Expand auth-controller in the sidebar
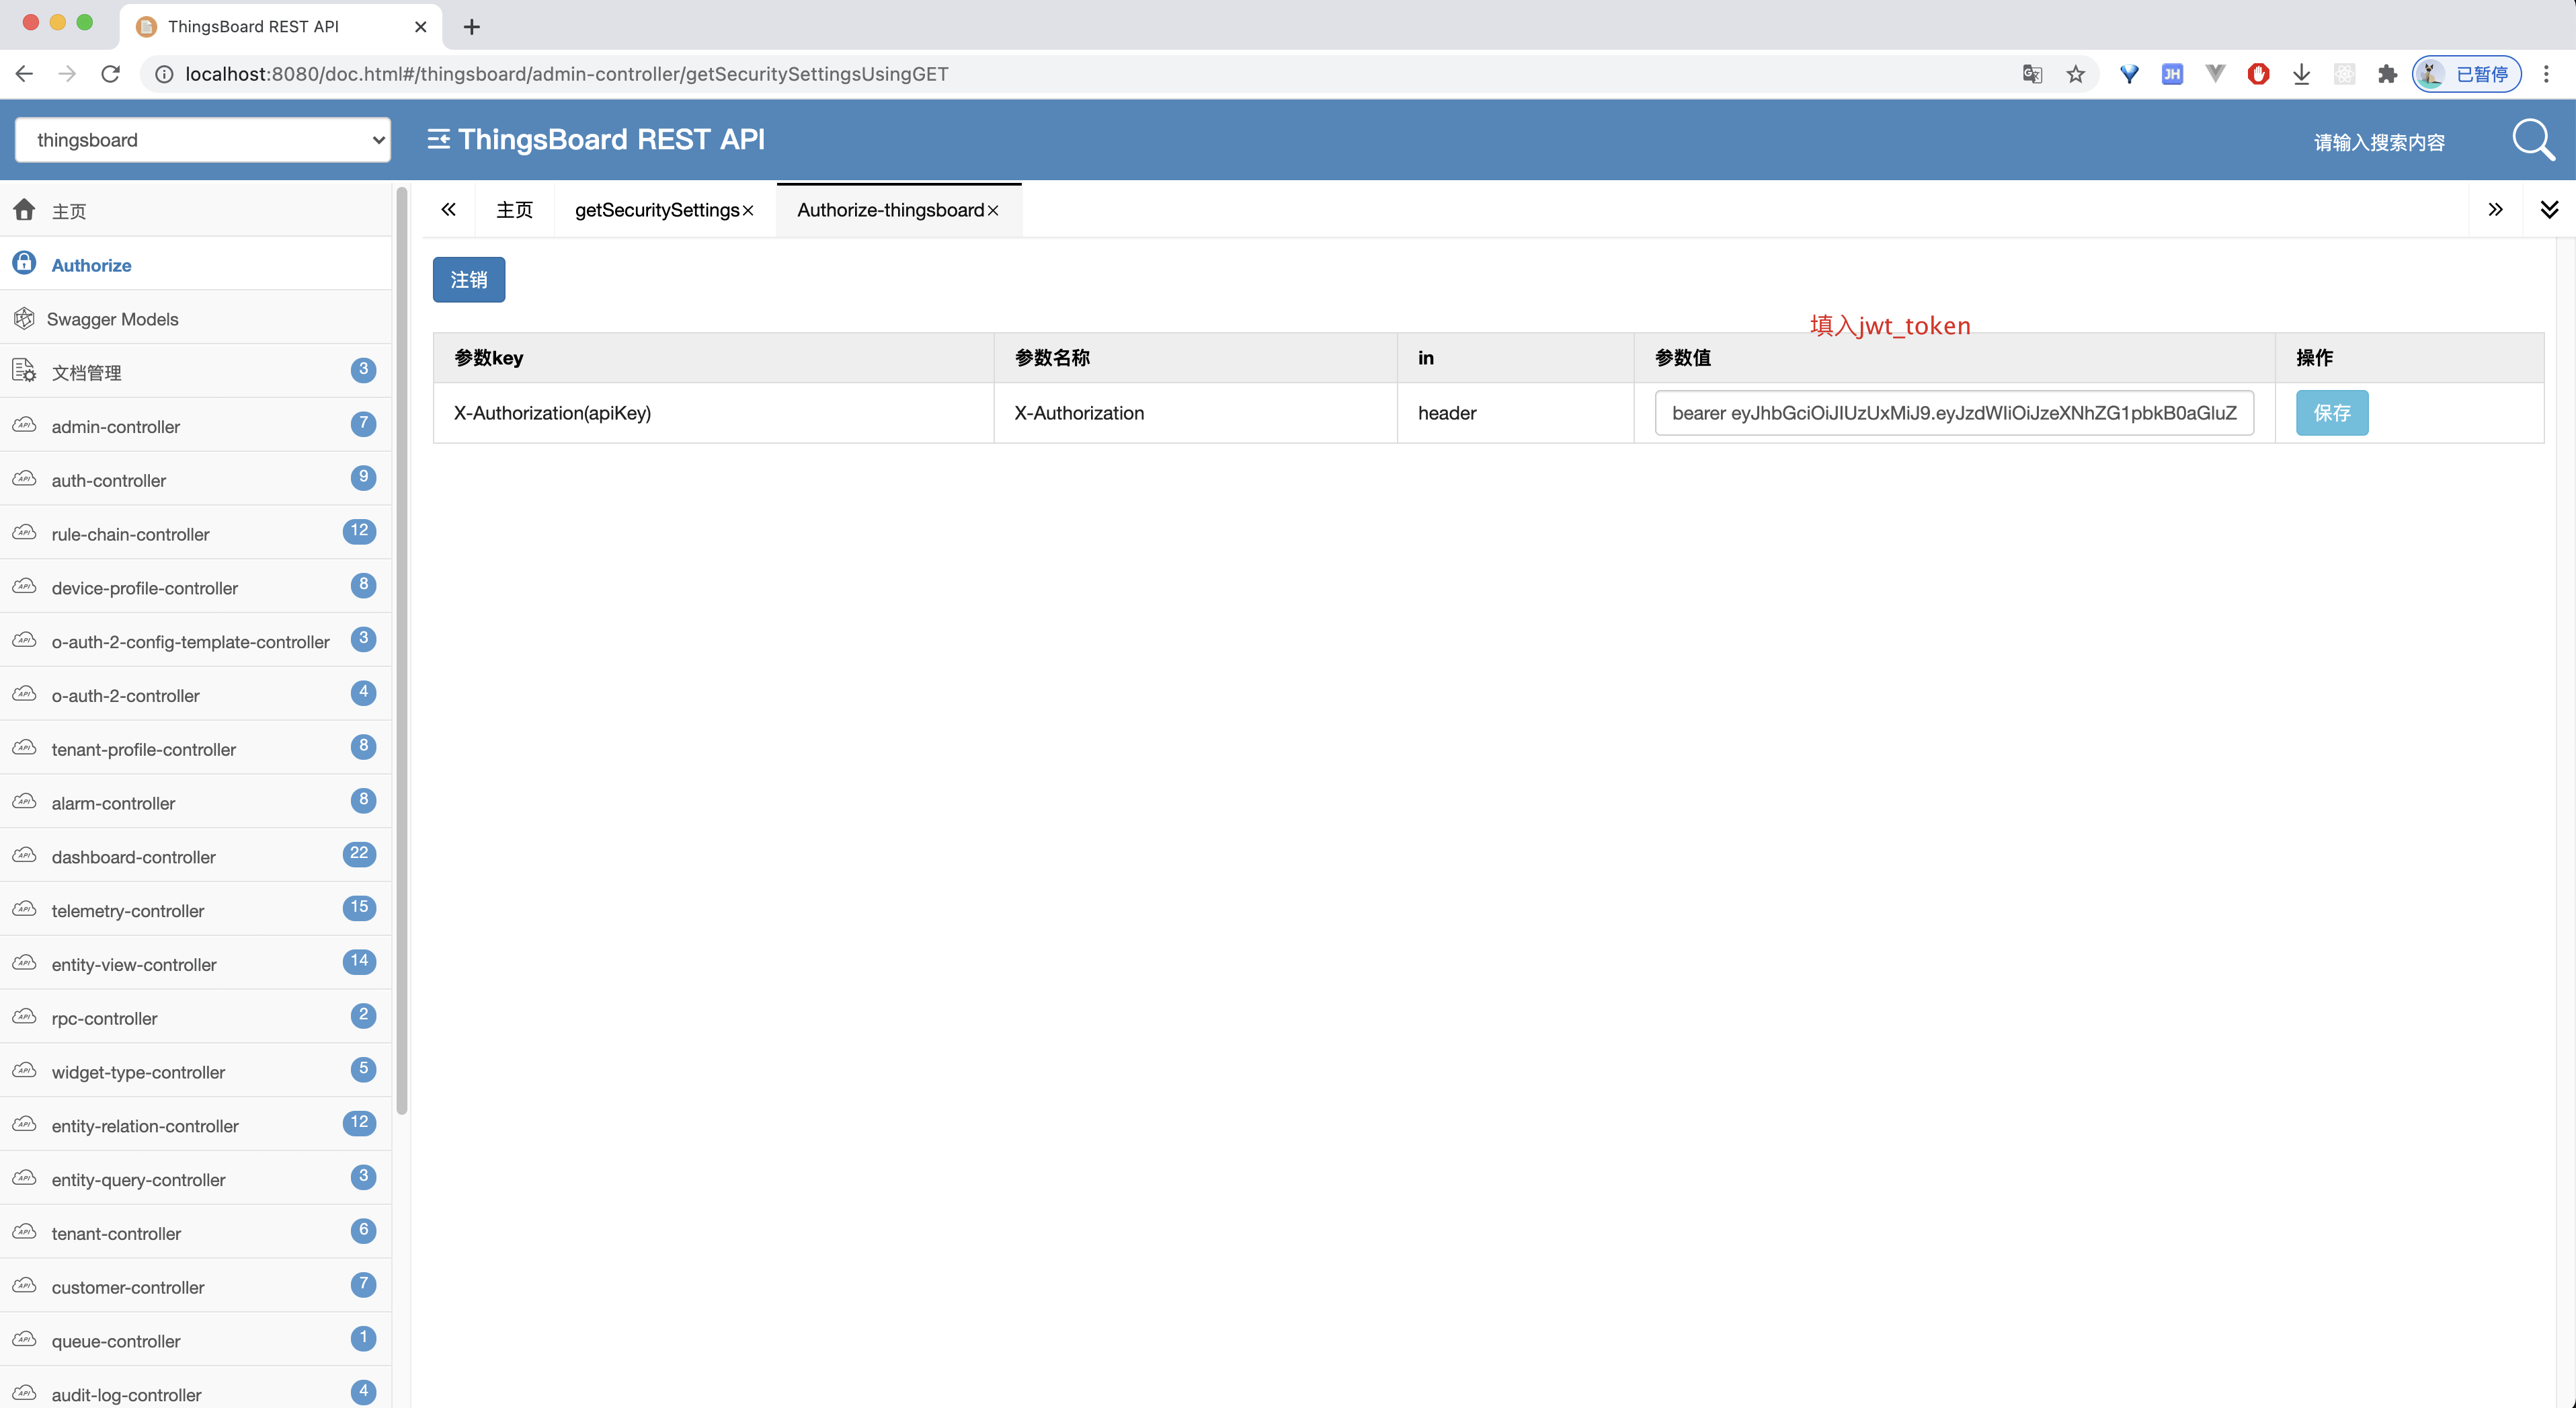Screen dimensions: 2576x1408 tap(195, 480)
